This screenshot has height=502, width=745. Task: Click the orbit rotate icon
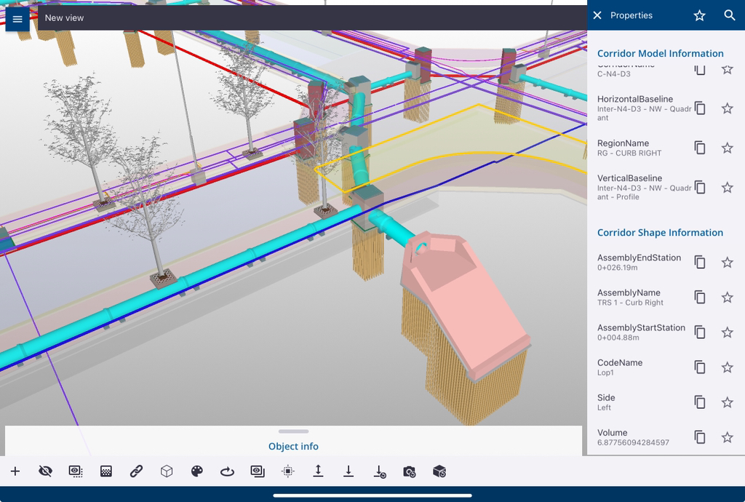click(x=227, y=471)
